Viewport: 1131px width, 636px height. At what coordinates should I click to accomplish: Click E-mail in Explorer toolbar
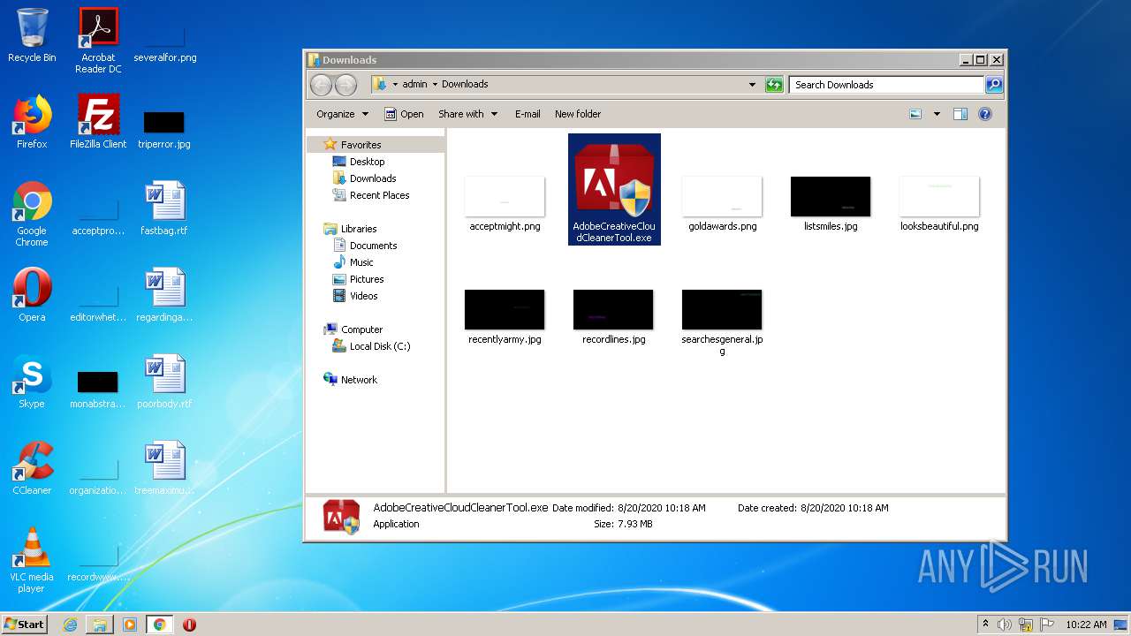pos(528,114)
